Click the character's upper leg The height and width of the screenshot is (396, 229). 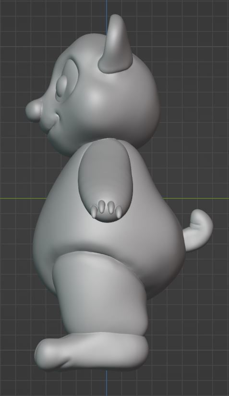click(100, 293)
